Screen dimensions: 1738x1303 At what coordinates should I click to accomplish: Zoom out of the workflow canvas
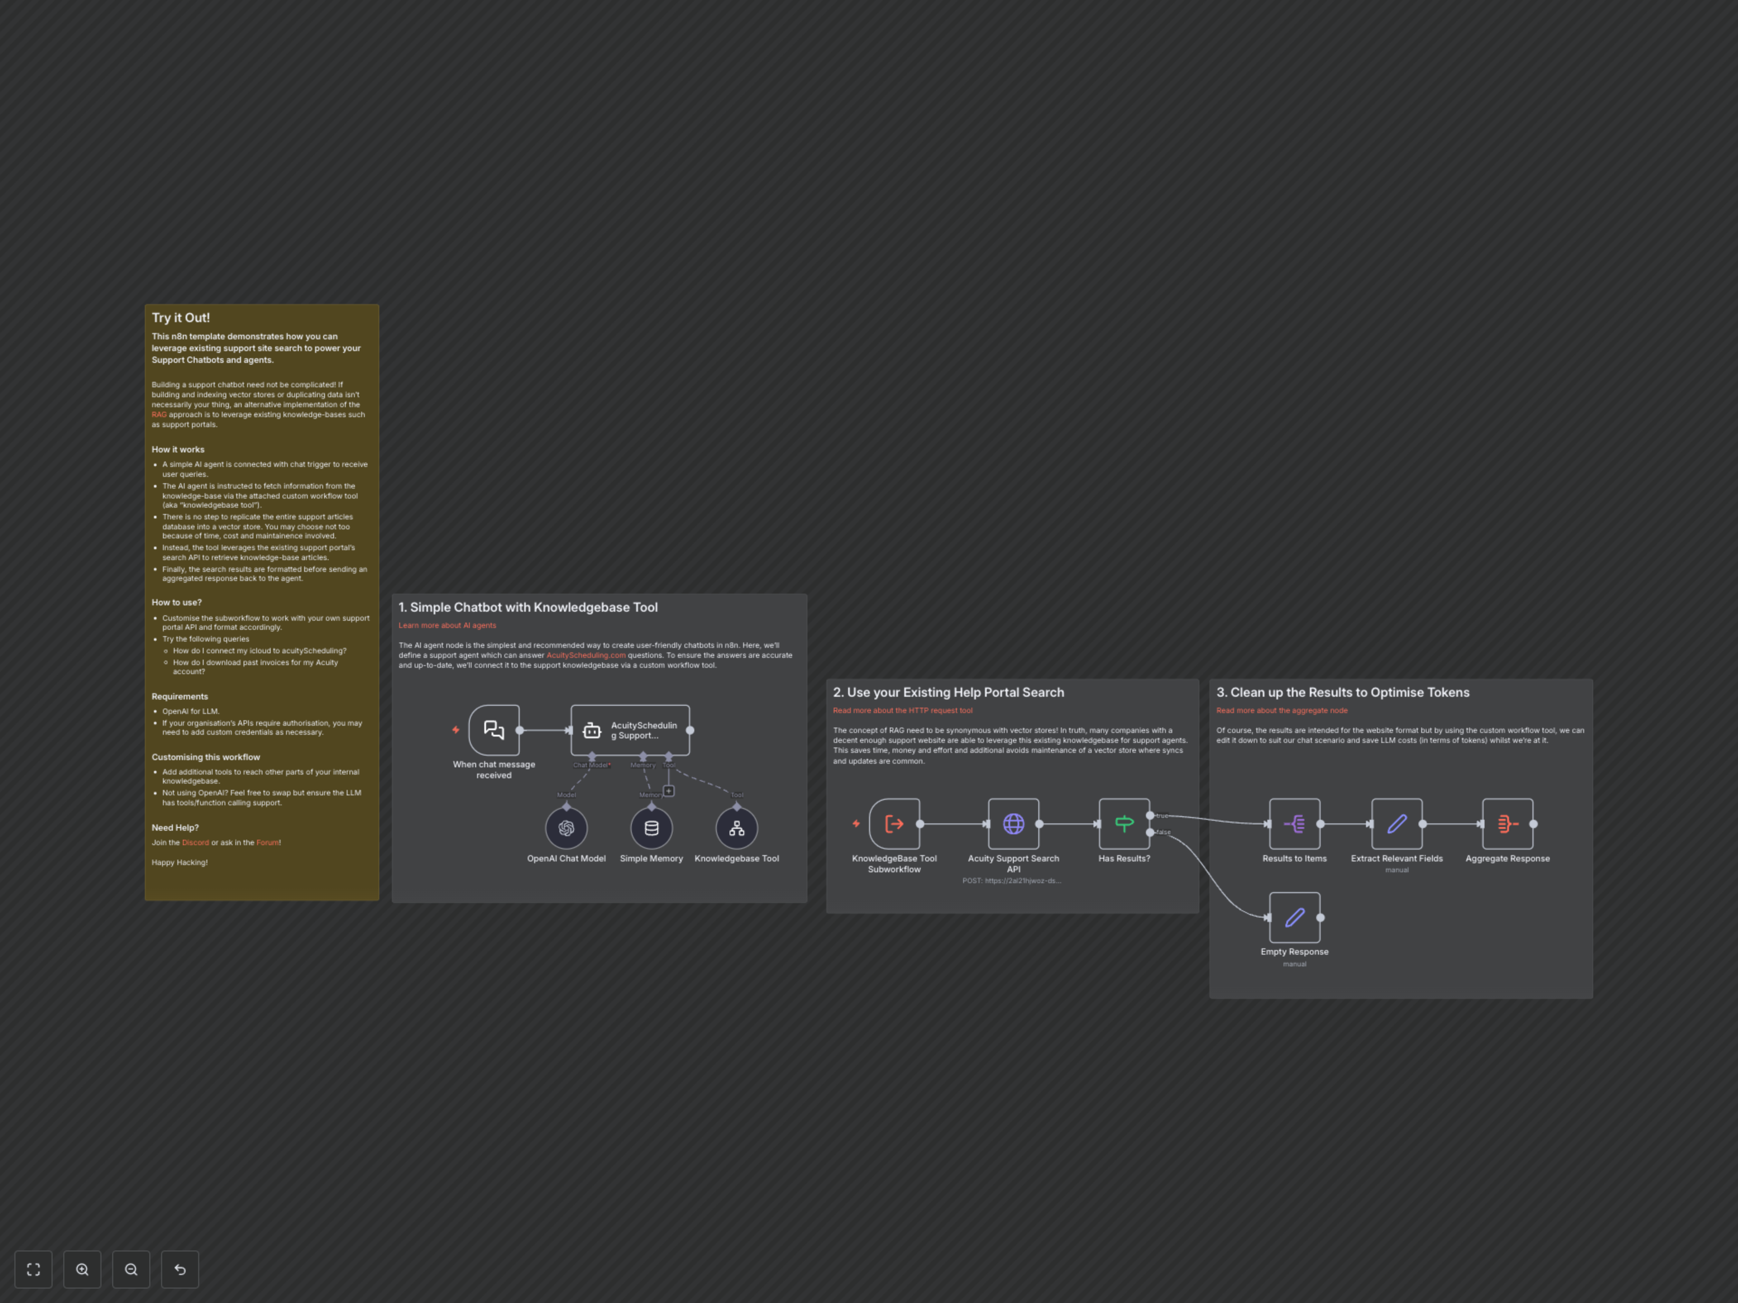click(x=131, y=1269)
